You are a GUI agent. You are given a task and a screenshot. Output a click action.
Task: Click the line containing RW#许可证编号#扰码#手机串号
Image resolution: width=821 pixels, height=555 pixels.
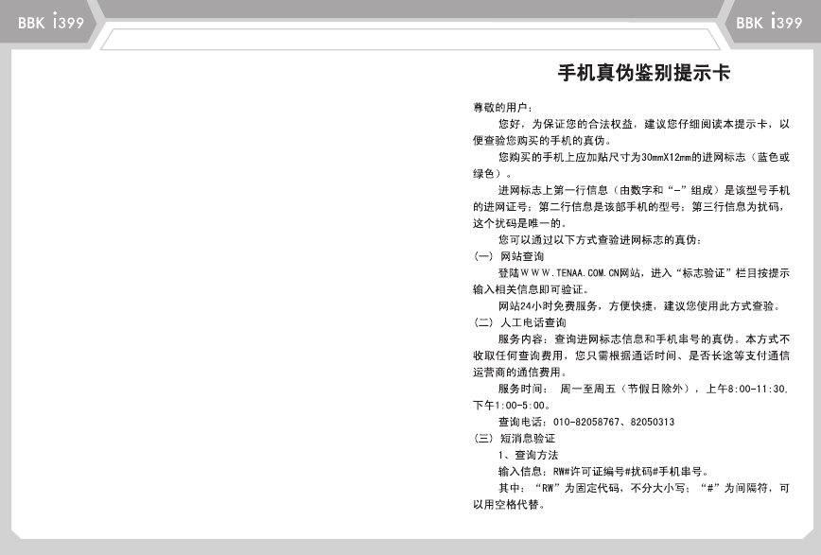click(603, 471)
